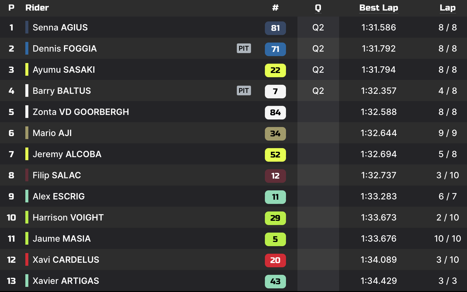The height and width of the screenshot is (292, 467).
Task: Click the Rider column header
Action: point(37,8)
